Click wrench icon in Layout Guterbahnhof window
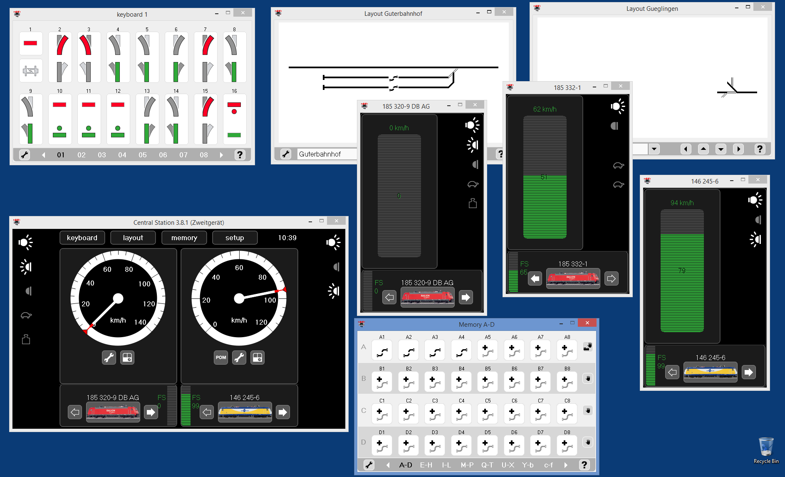The image size is (785, 477). coord(286,154)
